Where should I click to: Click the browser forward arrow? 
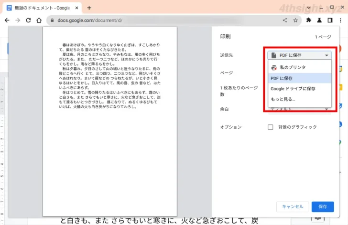[x=18, y=20]
